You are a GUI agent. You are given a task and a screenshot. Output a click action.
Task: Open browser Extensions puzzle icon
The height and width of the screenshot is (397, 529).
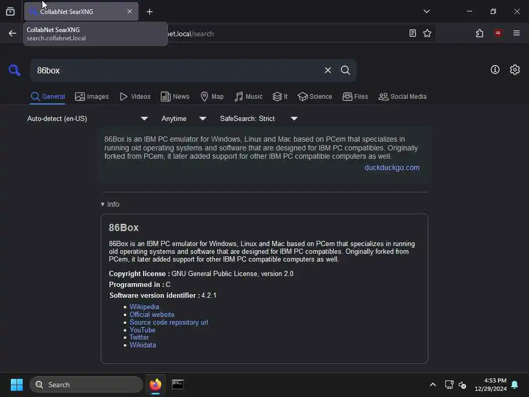(x=479, y=33)
